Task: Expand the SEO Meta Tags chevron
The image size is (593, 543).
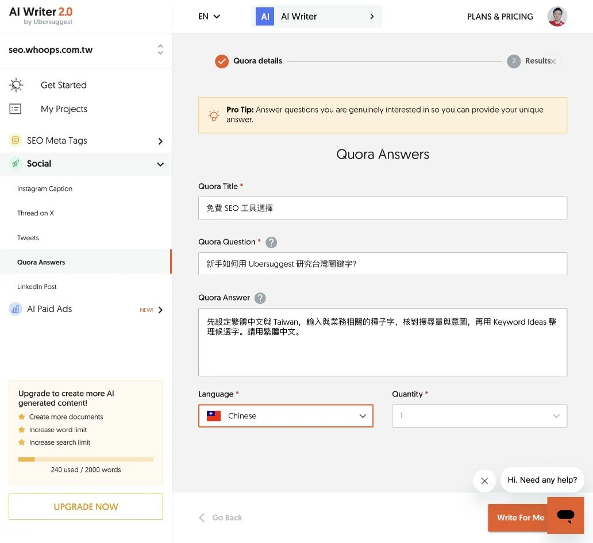Action: (160, 141)
